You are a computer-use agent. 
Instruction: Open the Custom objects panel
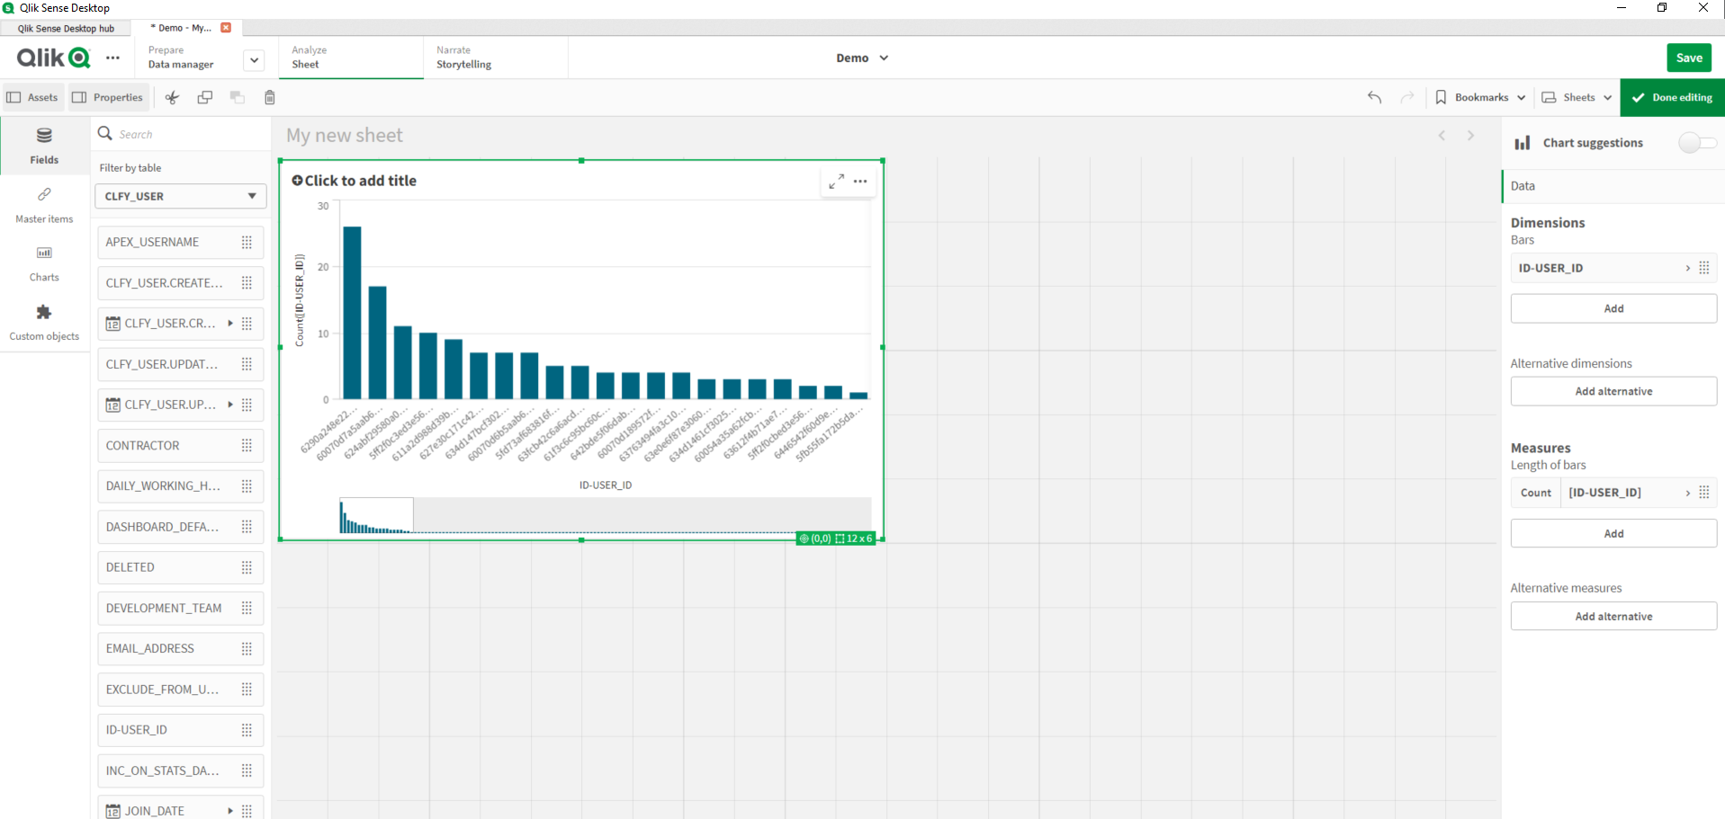(43, 322)
